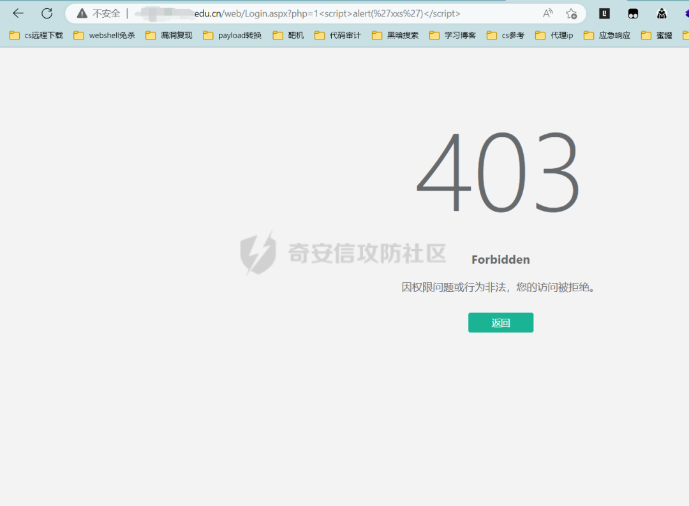
Task: Add page to favorites with star icon
Action: 571,13
